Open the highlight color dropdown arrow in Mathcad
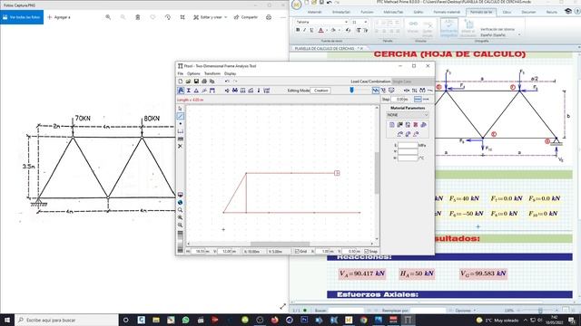Image resolution: width=581 pixels, height=326 pixels. (340, 30)
